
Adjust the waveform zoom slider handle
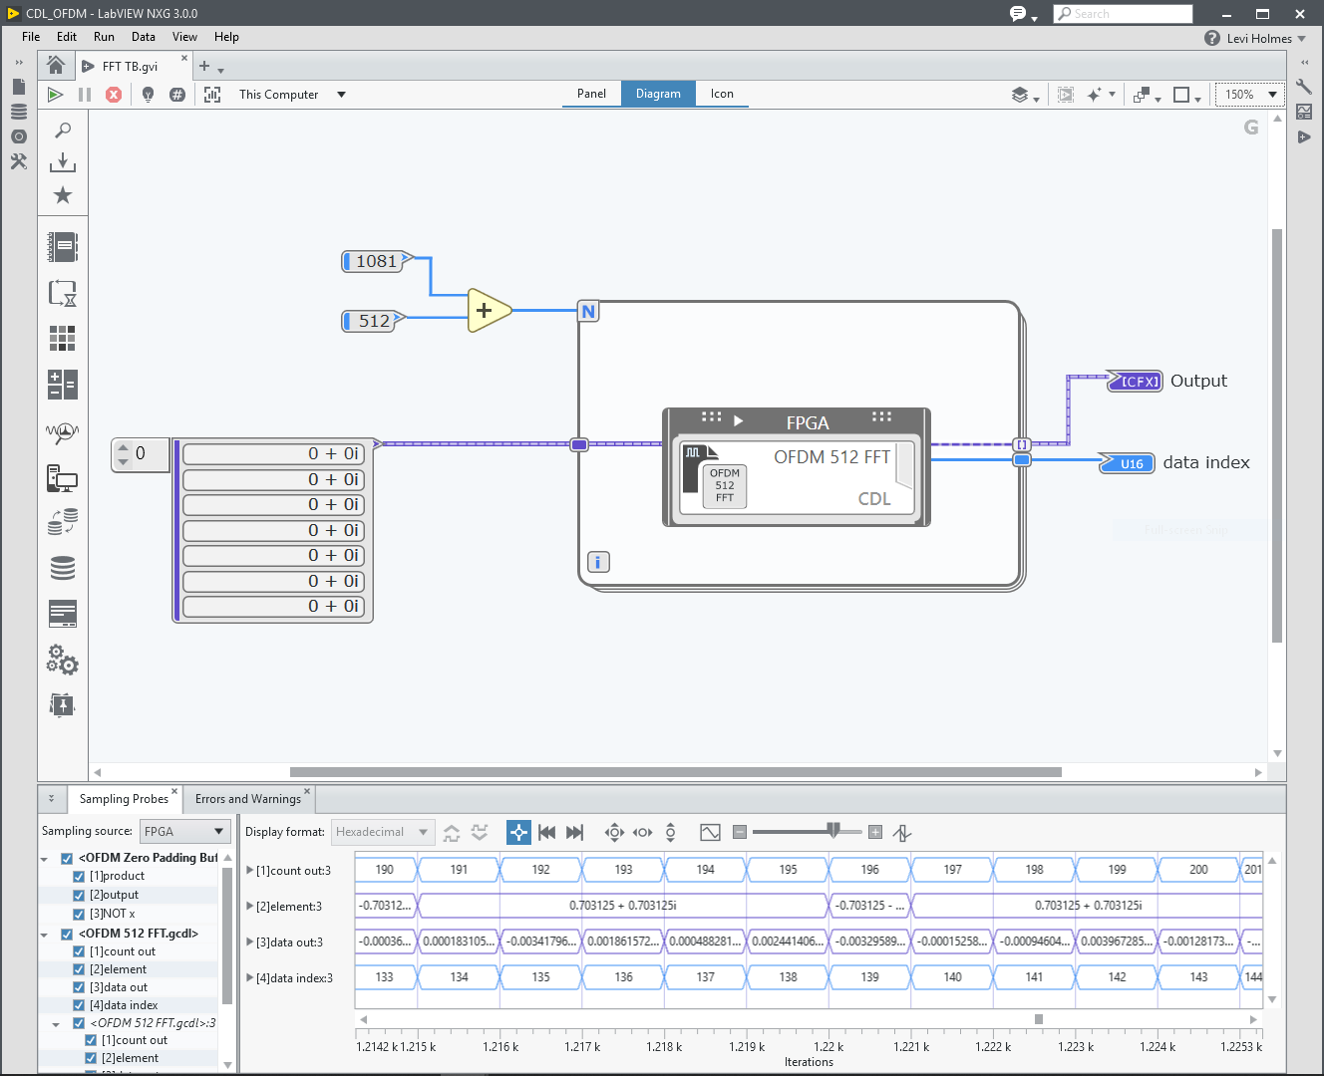(833, 830)
